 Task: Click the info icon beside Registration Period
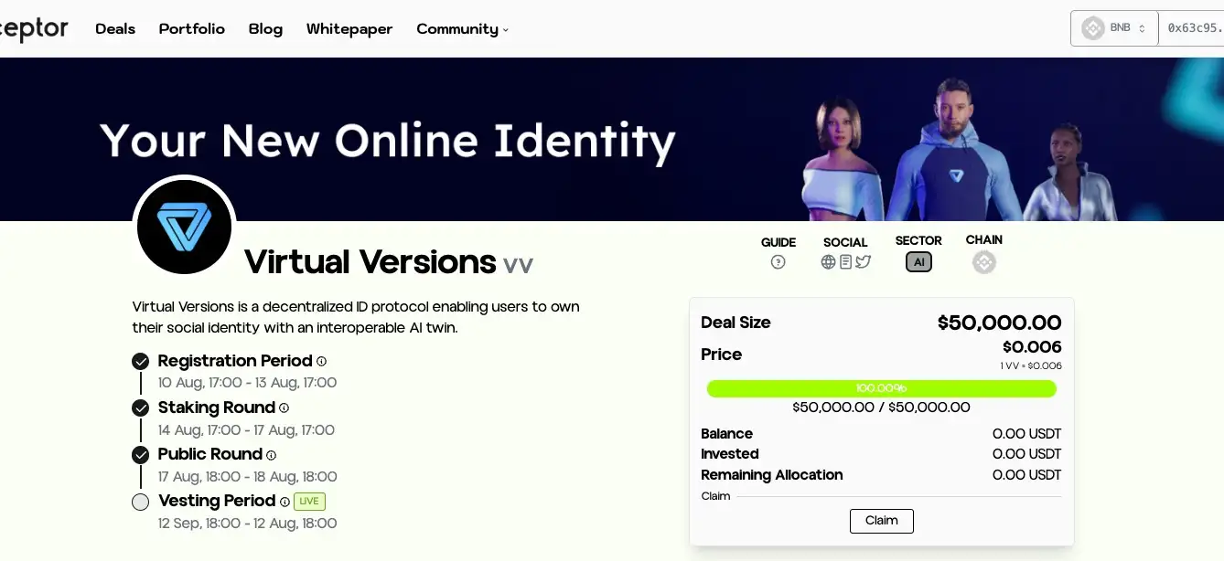coord(321,362)
